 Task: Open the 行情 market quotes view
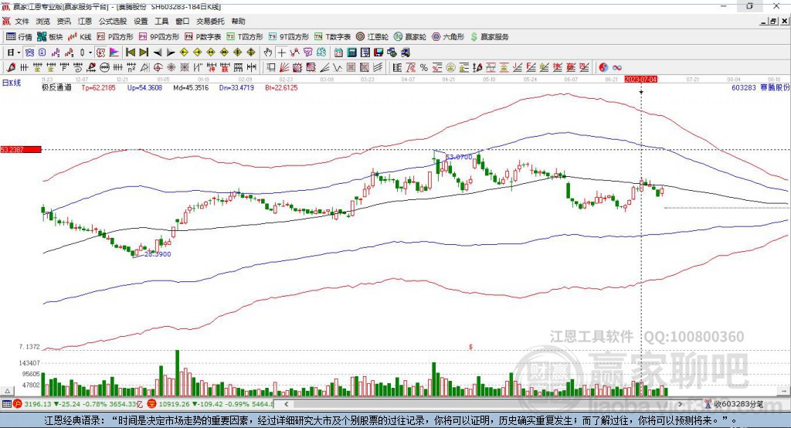click(x=19, y=36)
